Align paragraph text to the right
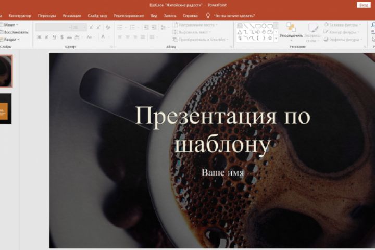The width and height of the screenshot is (375, 250). click(x=135, y=37)
